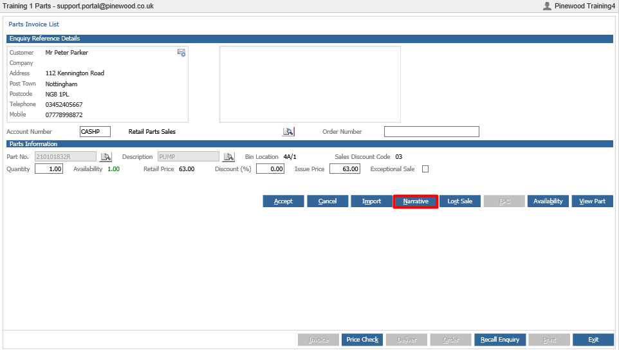Click the Pinewood Training4 user icon
The image size is (619, 350).
coord(547,6)
